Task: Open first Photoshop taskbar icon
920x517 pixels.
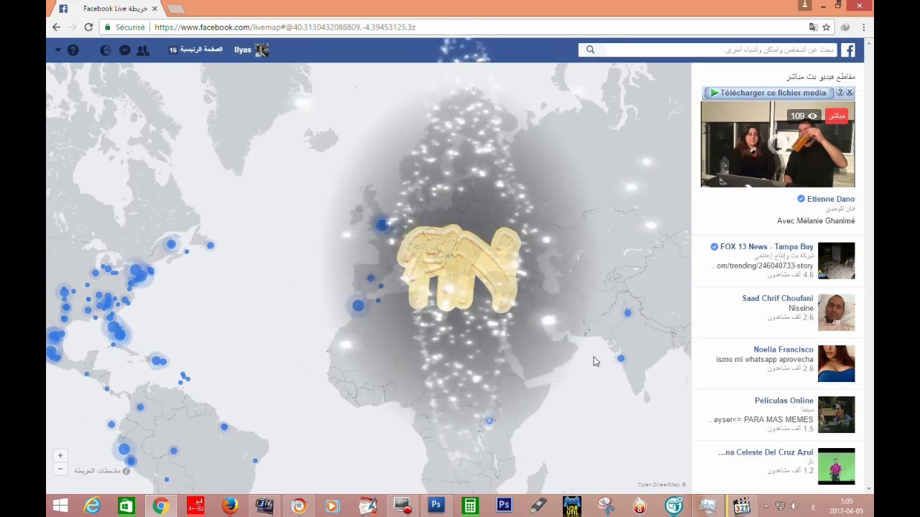Action: [436, 506]
